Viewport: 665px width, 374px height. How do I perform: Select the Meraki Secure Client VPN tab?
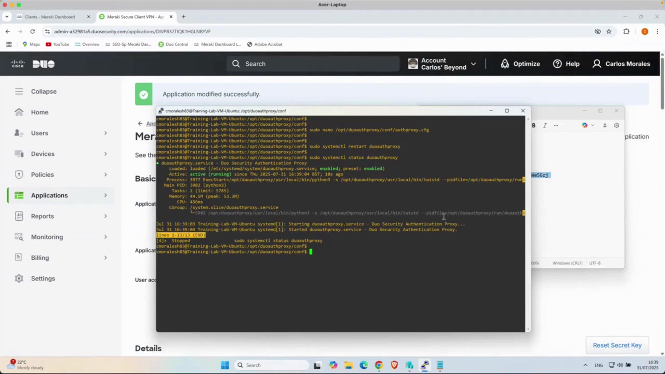135,17
